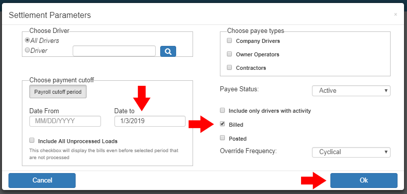Enable Include All Unprocessed Loads

pyautogui.click(x=32, y=141)
